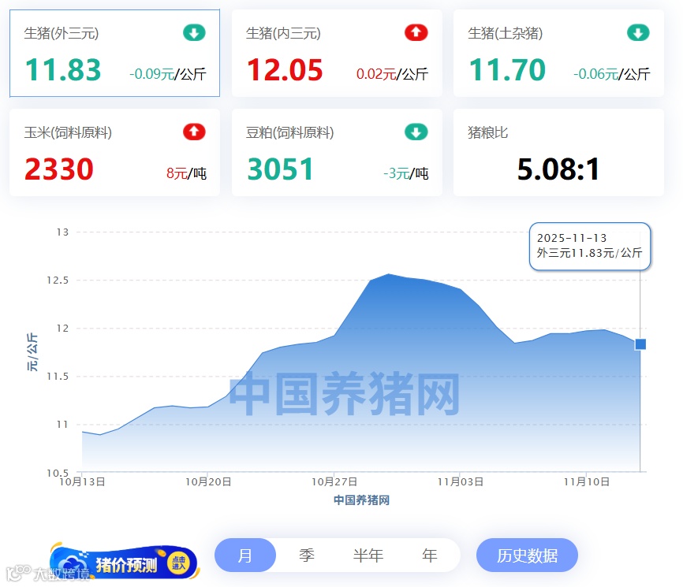The height and width of the screenshot is (587, 683).
Task: Click the 11.83 price value
Action: (x=63, y=70)
